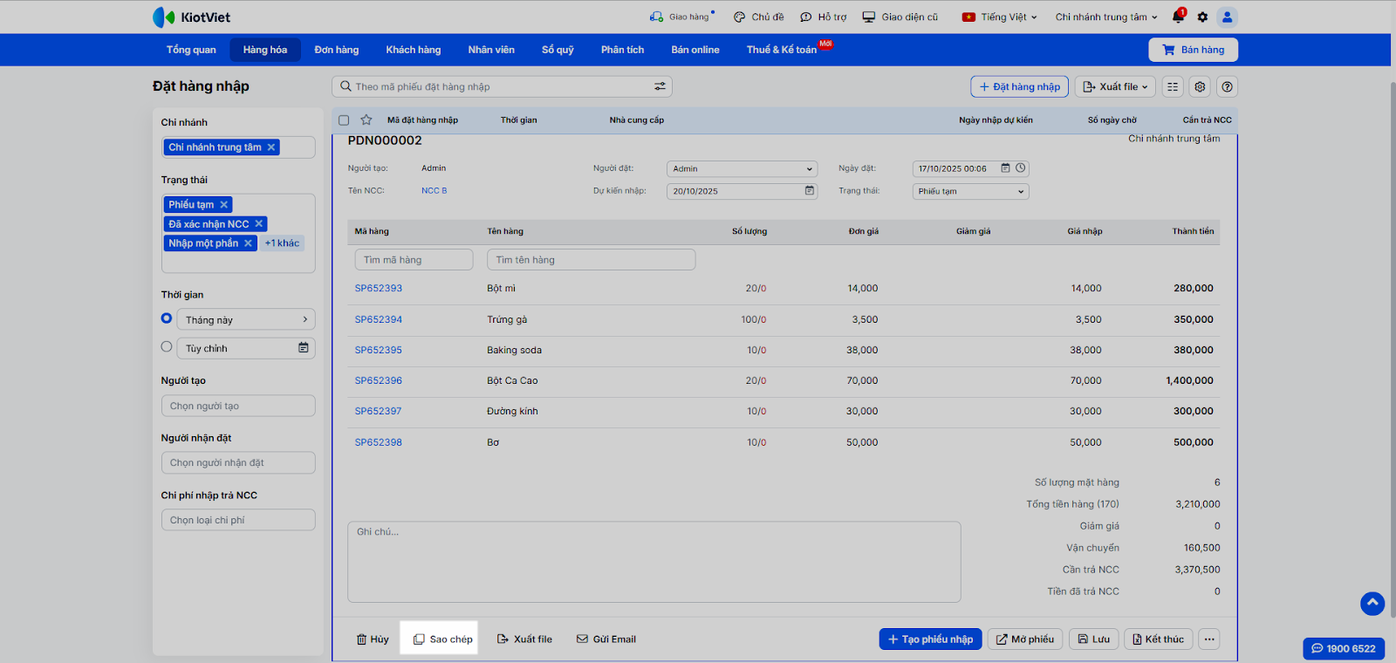
Task: Open Hỗ trợ support chat
Action: click(823, 17)
